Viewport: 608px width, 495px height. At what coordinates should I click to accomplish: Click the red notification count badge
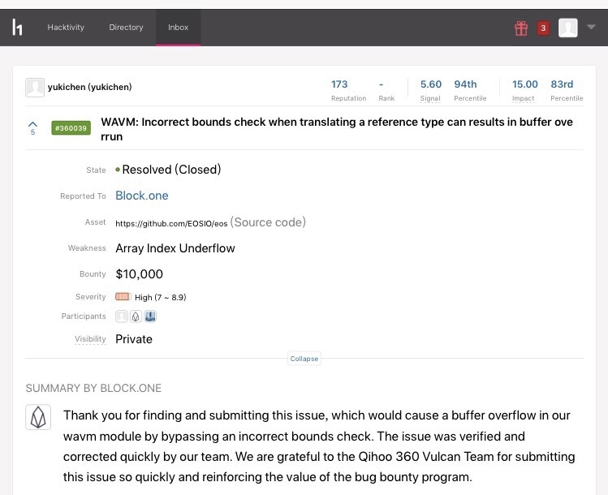click(543, 28)
